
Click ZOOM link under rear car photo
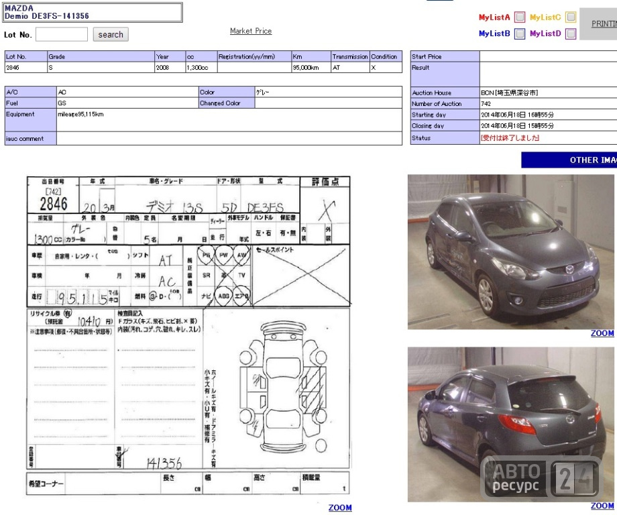[602, 506]
